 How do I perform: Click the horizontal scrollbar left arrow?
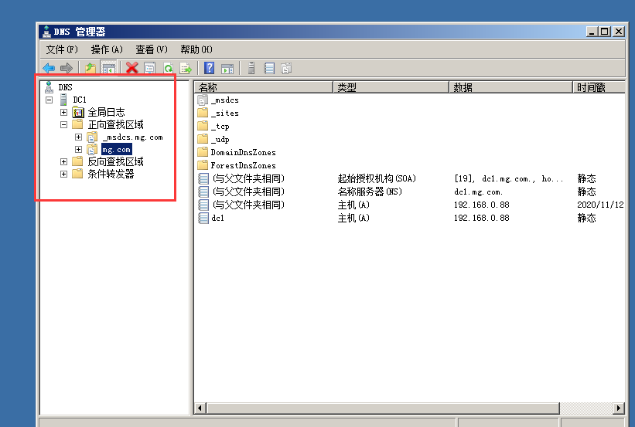coord(200,408)
